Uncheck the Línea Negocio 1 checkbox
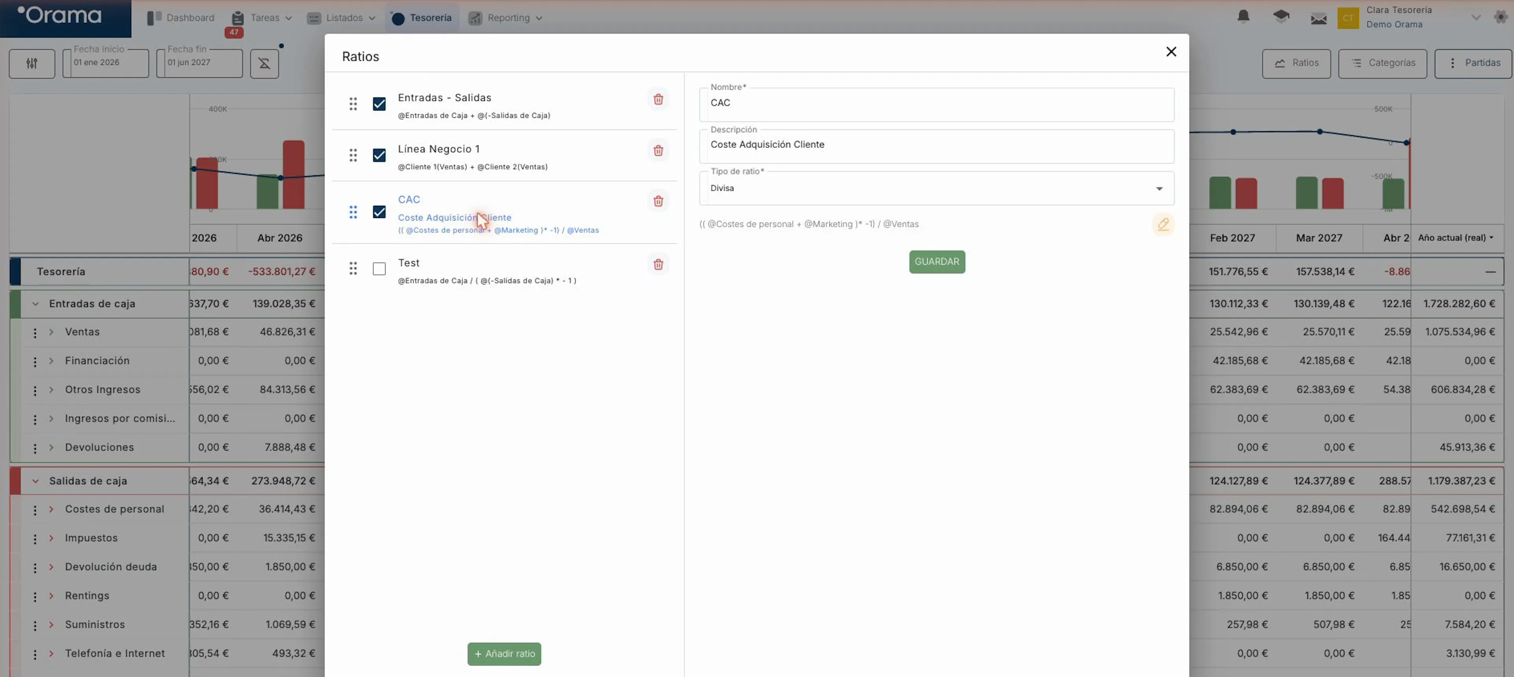Image resolution: width=1514 pixels, height=677 pixels. coord(379,155)
